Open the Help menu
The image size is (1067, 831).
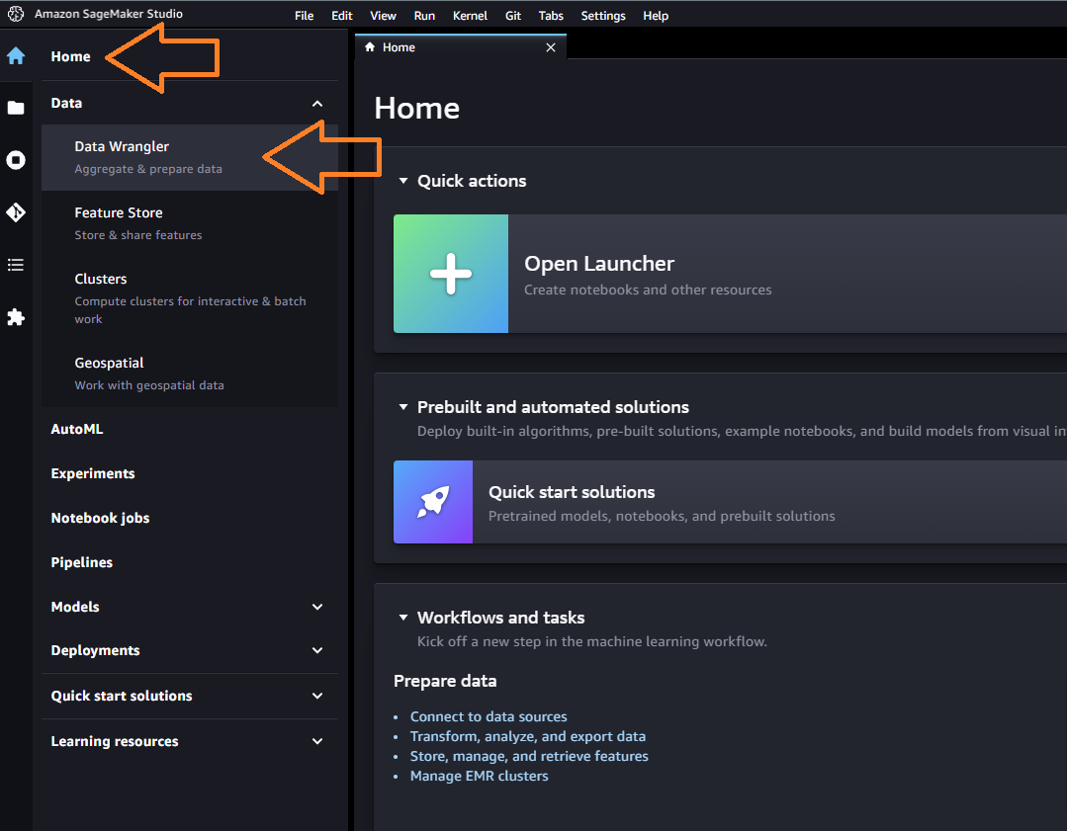(656, 15)
